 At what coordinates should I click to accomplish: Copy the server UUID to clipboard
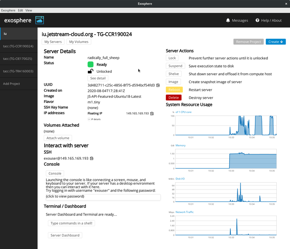[x=158, y=85]
